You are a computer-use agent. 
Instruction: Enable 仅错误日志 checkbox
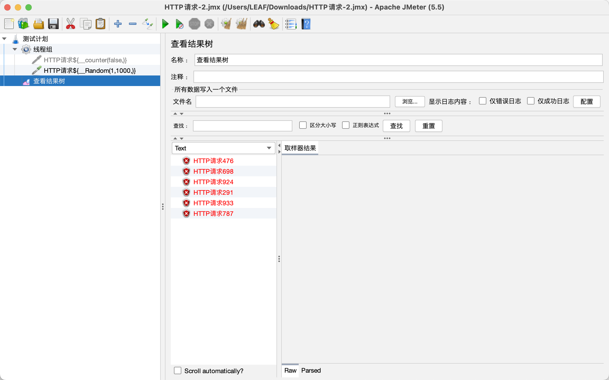(x=482, y=101)
